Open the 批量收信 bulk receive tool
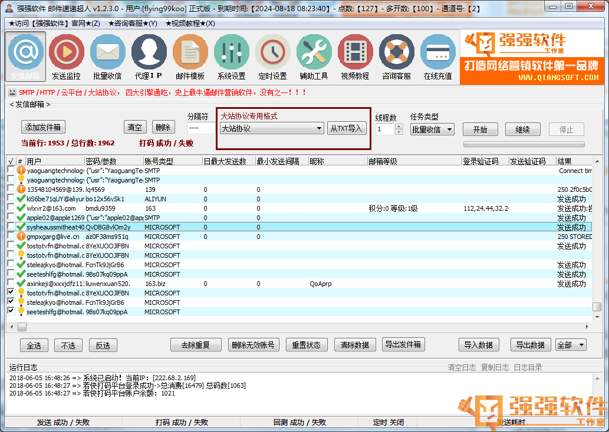The height and width of the screenshot is (432, 609). click(107, 57)
